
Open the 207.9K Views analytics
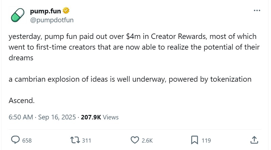[x=100, y=117]
